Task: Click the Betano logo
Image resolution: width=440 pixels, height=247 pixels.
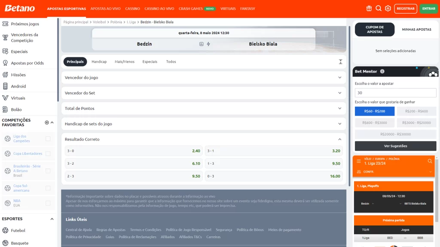Action: (20, 9)
